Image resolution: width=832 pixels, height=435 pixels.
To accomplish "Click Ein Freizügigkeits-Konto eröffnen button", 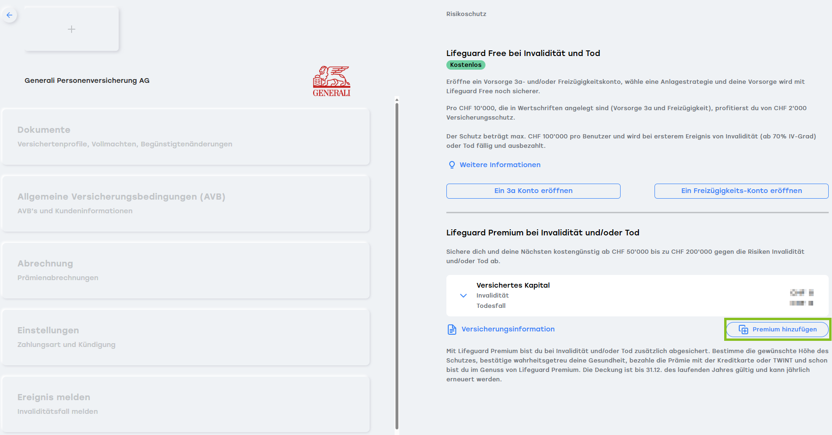I will tap(742, 191).
